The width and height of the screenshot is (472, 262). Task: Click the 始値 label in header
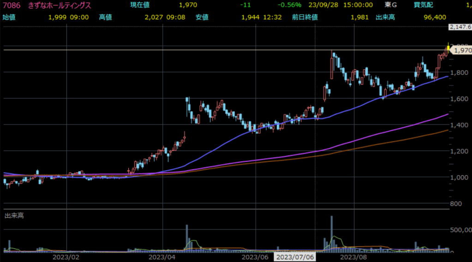(9, 18)
